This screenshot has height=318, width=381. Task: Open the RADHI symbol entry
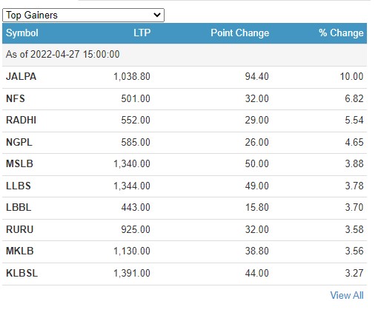point(21,120)
